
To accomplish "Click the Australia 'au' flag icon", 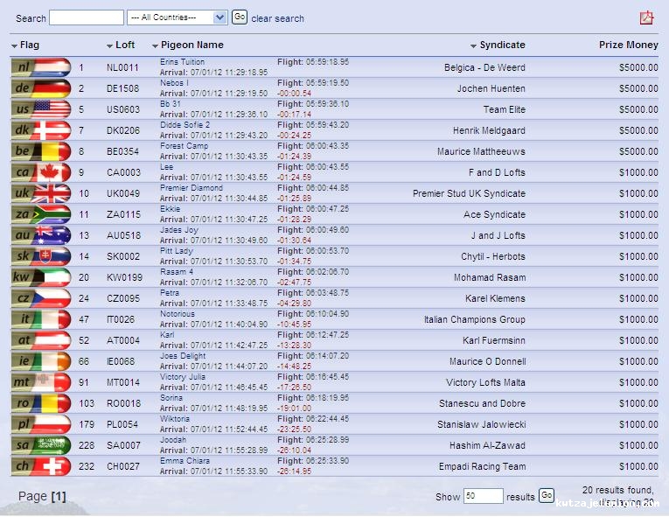I will click(x=41, y=235).
